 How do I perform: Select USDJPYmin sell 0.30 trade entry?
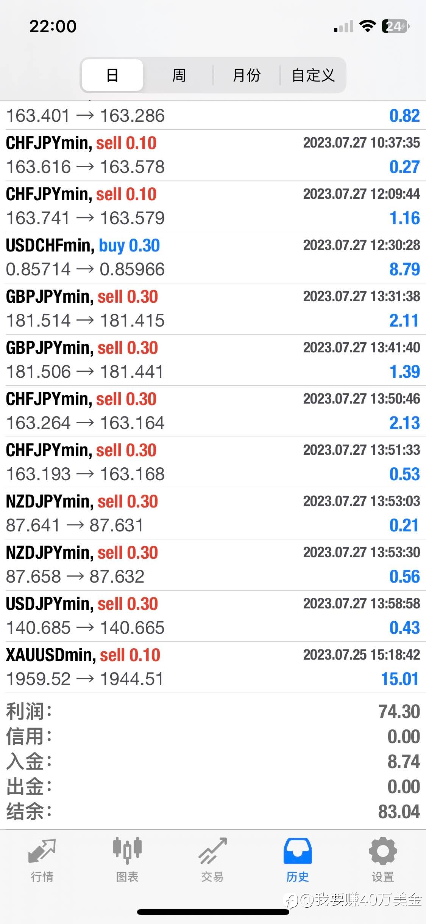pyautogui.click(x=213, y=616)
